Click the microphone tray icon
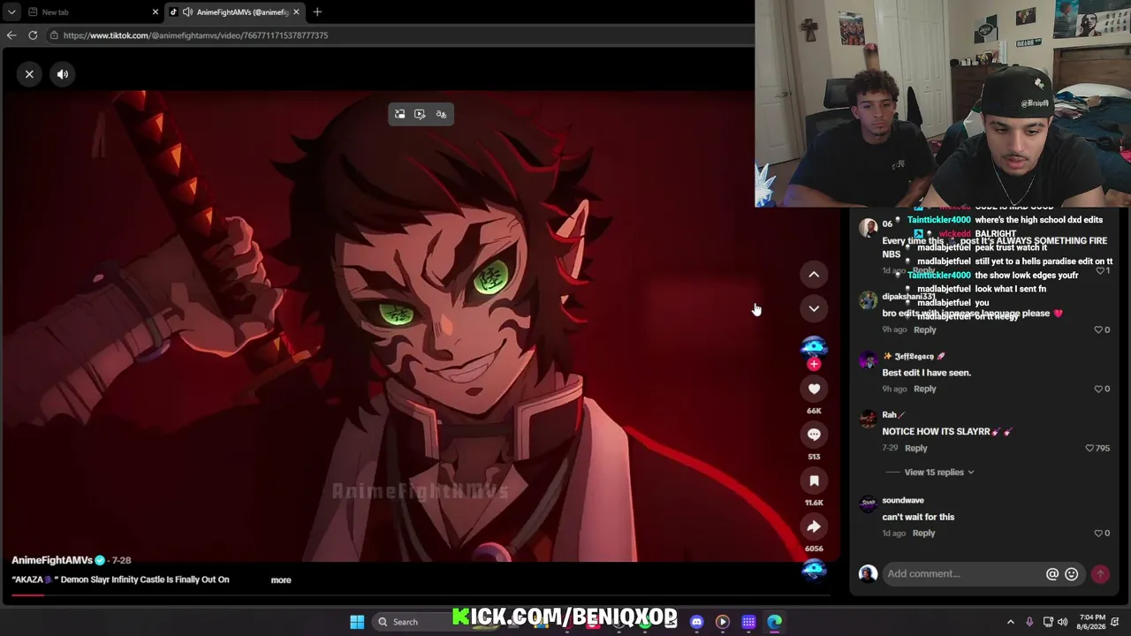The height and width of the screenshot is (636, 1131). point(1030,622)
